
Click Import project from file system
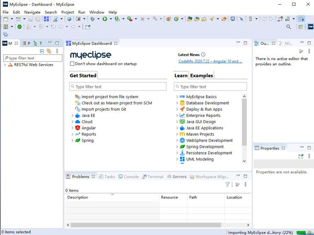[x=110, y=97]
